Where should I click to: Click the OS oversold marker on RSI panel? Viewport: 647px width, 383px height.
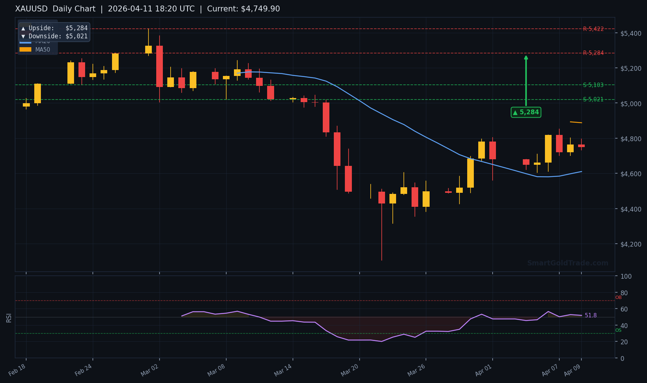click(x=618, y=330)
